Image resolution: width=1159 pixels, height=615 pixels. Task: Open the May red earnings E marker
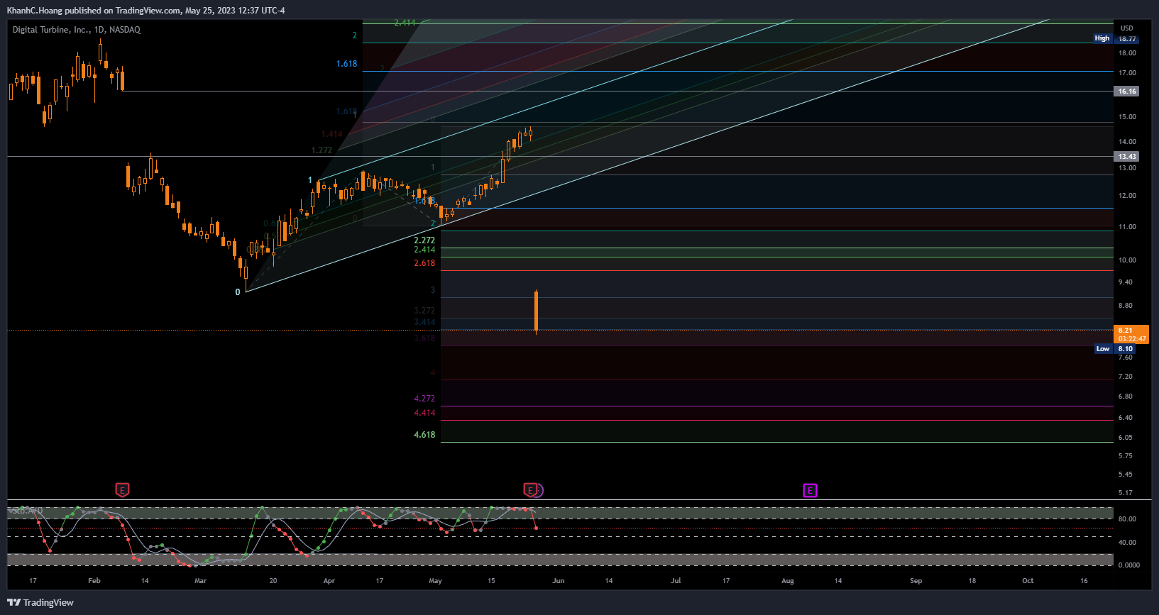(529, 490)
